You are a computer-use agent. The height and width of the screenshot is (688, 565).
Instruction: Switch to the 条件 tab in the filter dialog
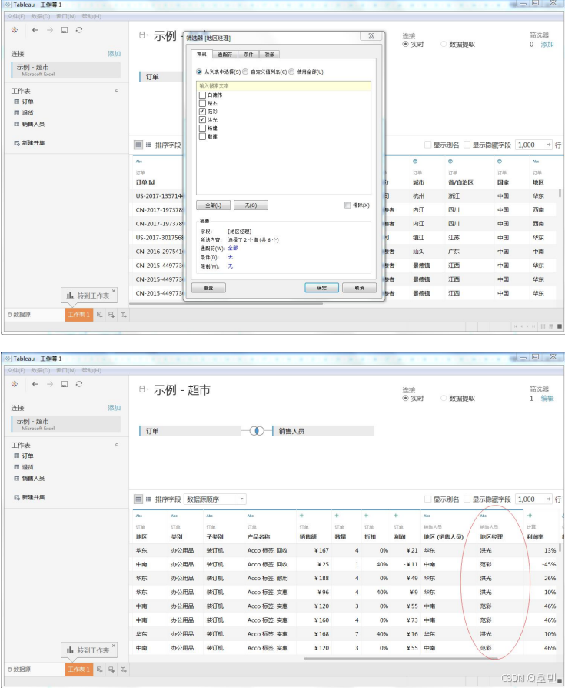248,55
